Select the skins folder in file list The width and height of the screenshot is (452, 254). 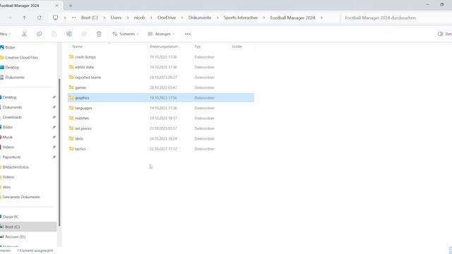point(161,138)
